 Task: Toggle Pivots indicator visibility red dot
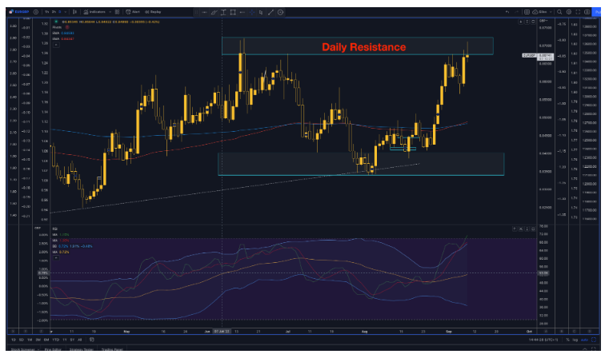(x=67, y=27)
